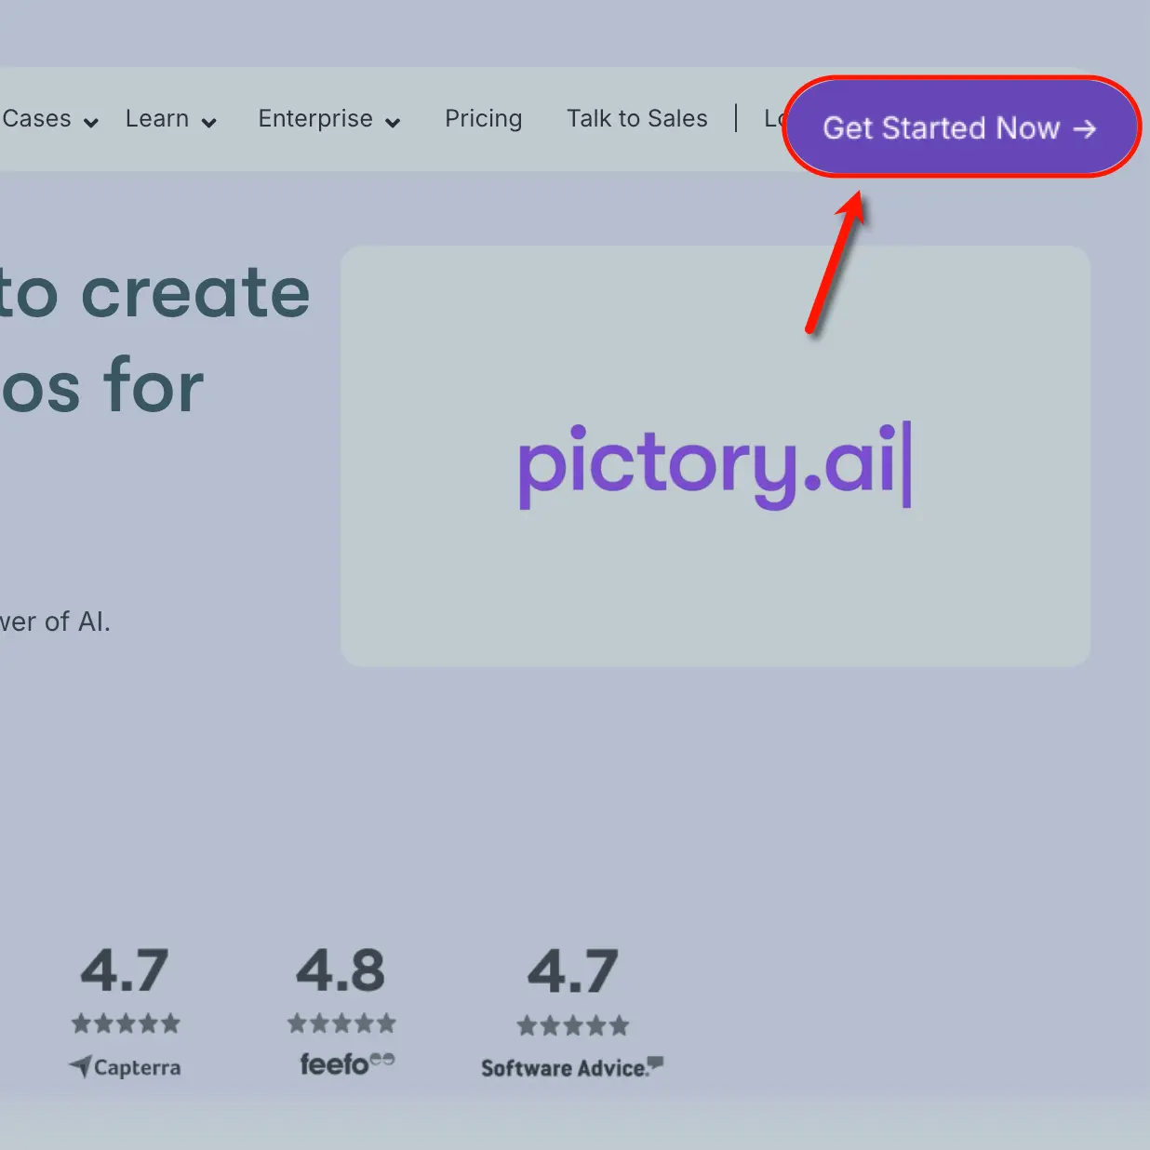Select Pricing in the navigation bar
Screen dimensions: 1150x1150
coord(483,118)
